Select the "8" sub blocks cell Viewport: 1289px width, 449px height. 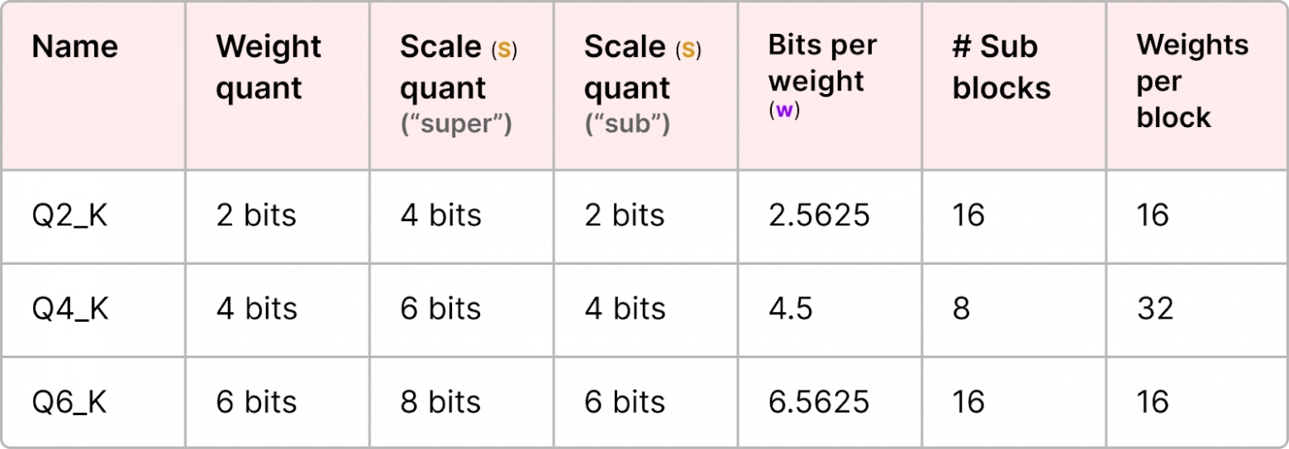pos(961,310)
